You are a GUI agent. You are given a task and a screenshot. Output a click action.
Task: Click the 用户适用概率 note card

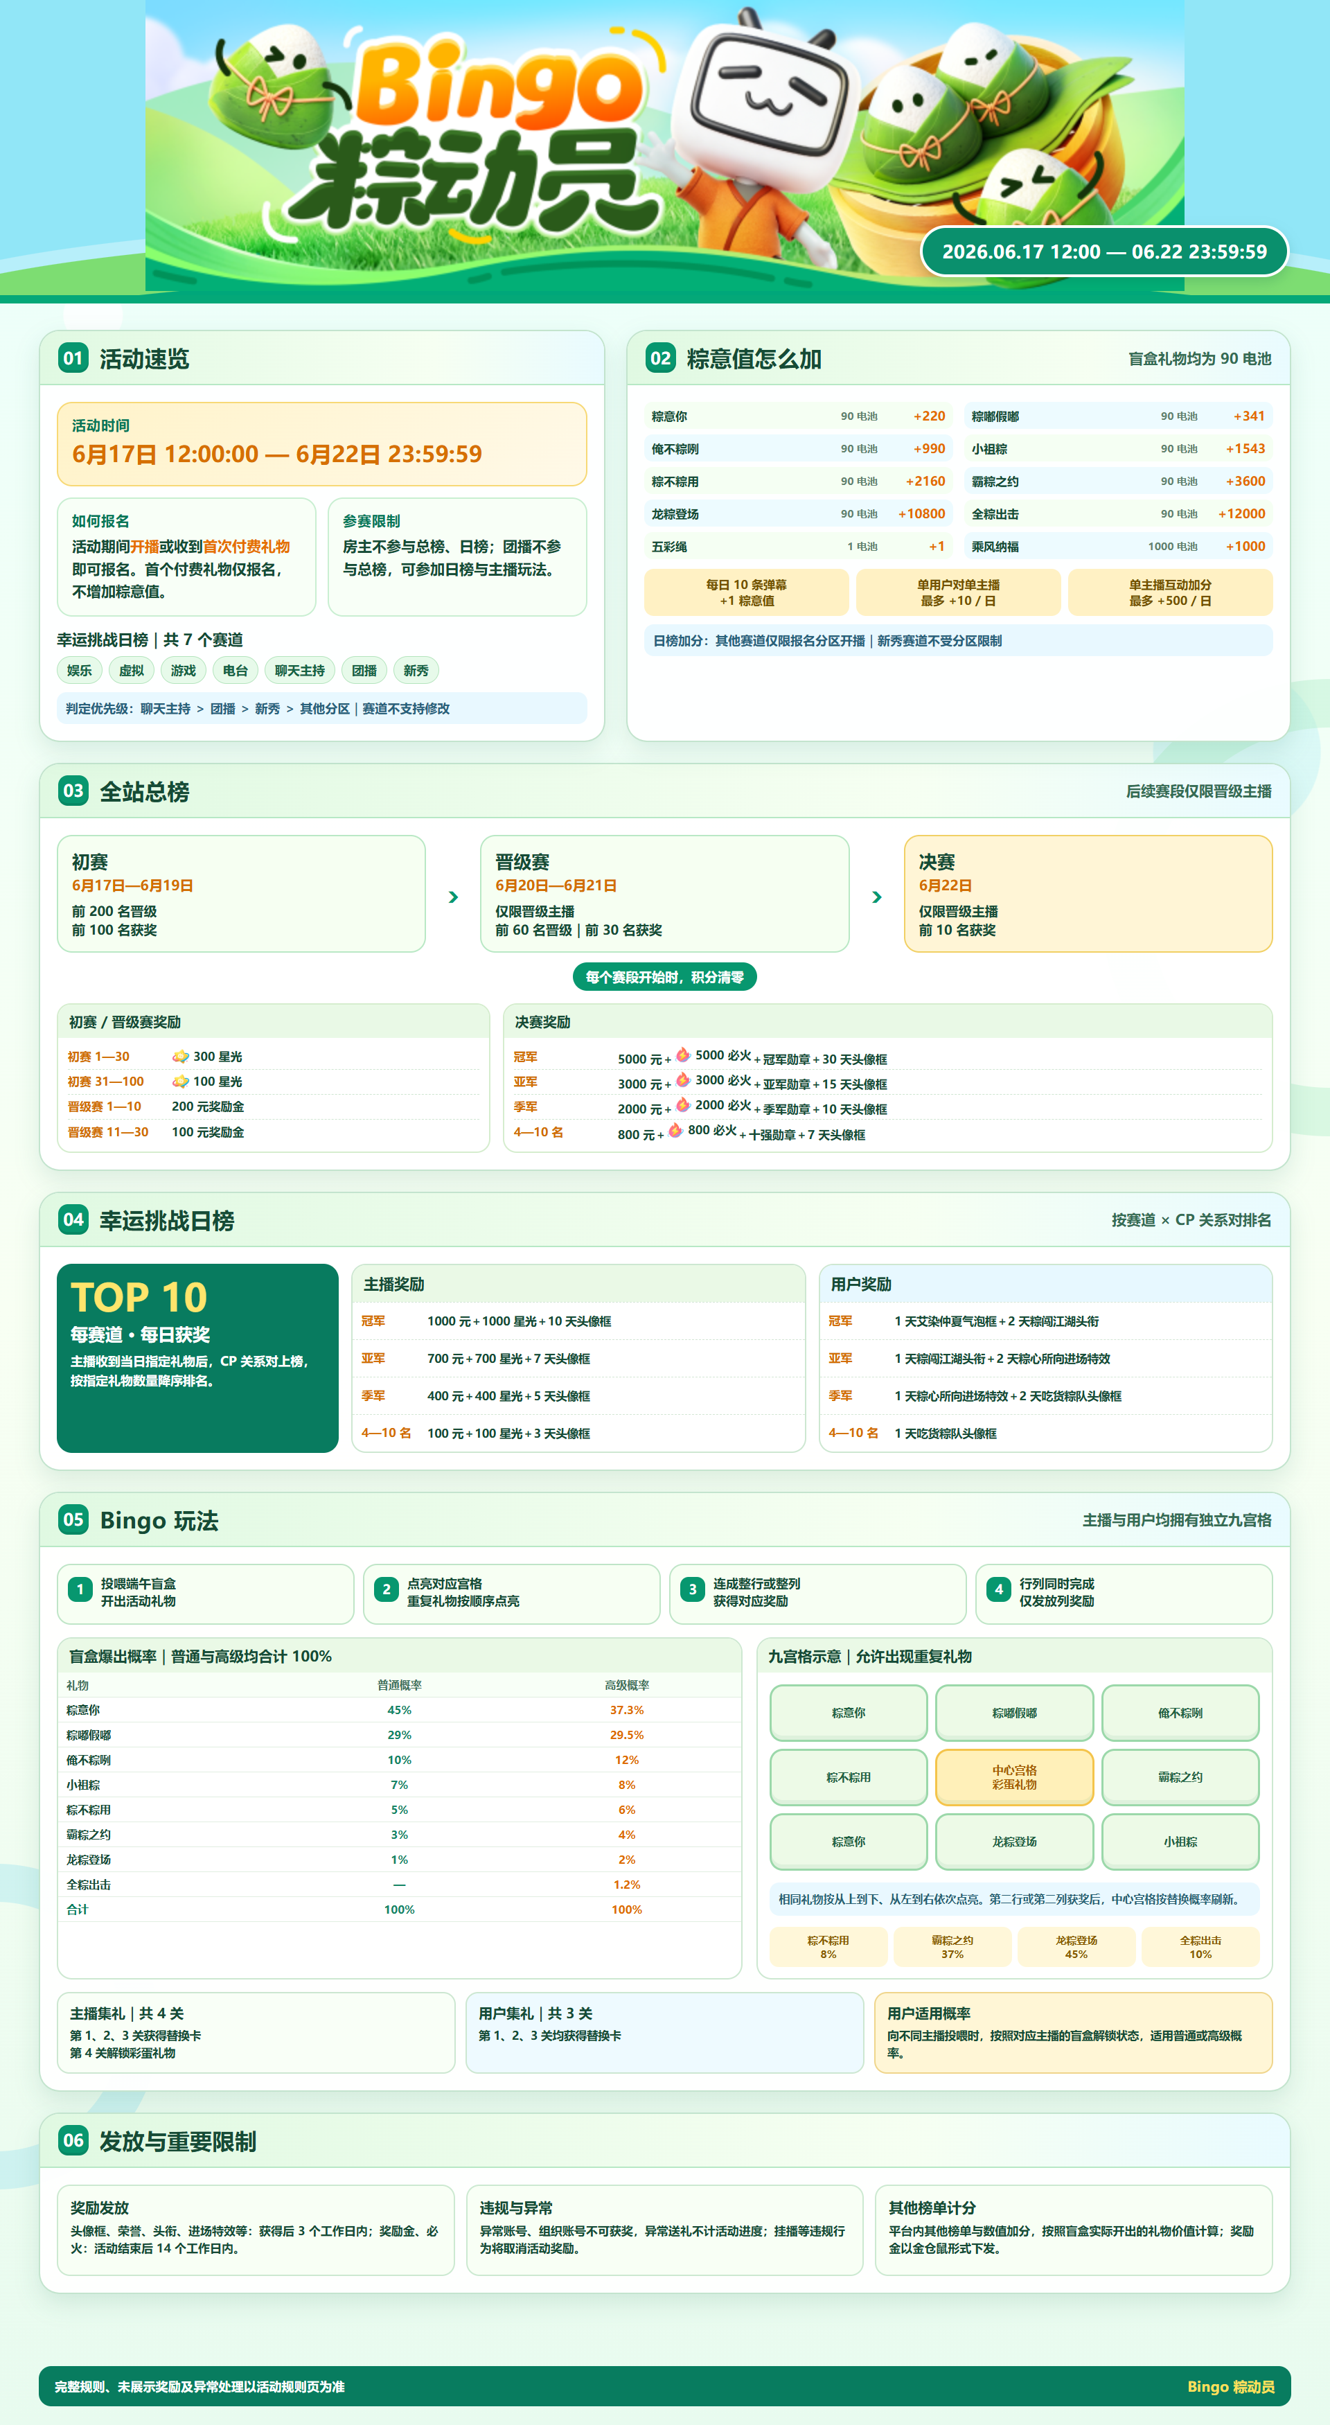pos(1074,2032)
